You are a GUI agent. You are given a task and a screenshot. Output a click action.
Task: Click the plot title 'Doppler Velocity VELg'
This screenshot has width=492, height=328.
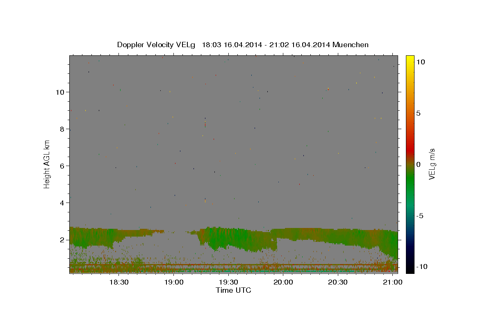[x=156, y=45]
